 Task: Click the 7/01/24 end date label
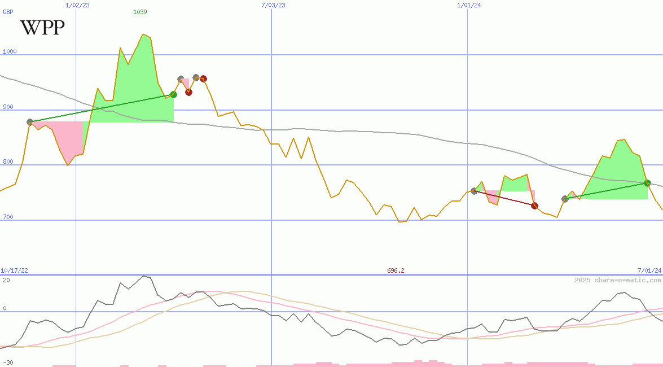click(x=649, y=270)
